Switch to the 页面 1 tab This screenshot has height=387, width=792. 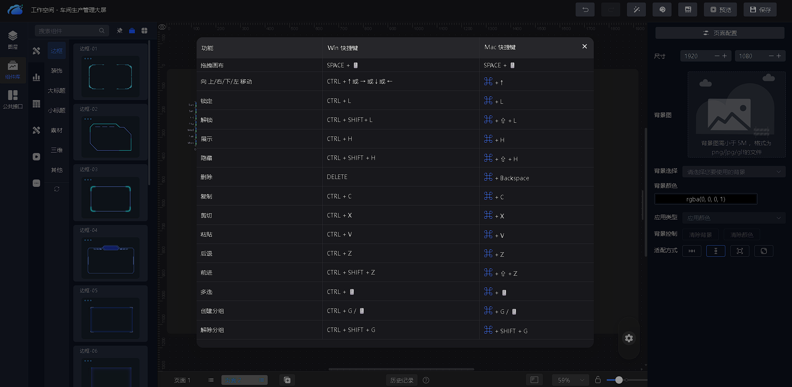point(182,380)
